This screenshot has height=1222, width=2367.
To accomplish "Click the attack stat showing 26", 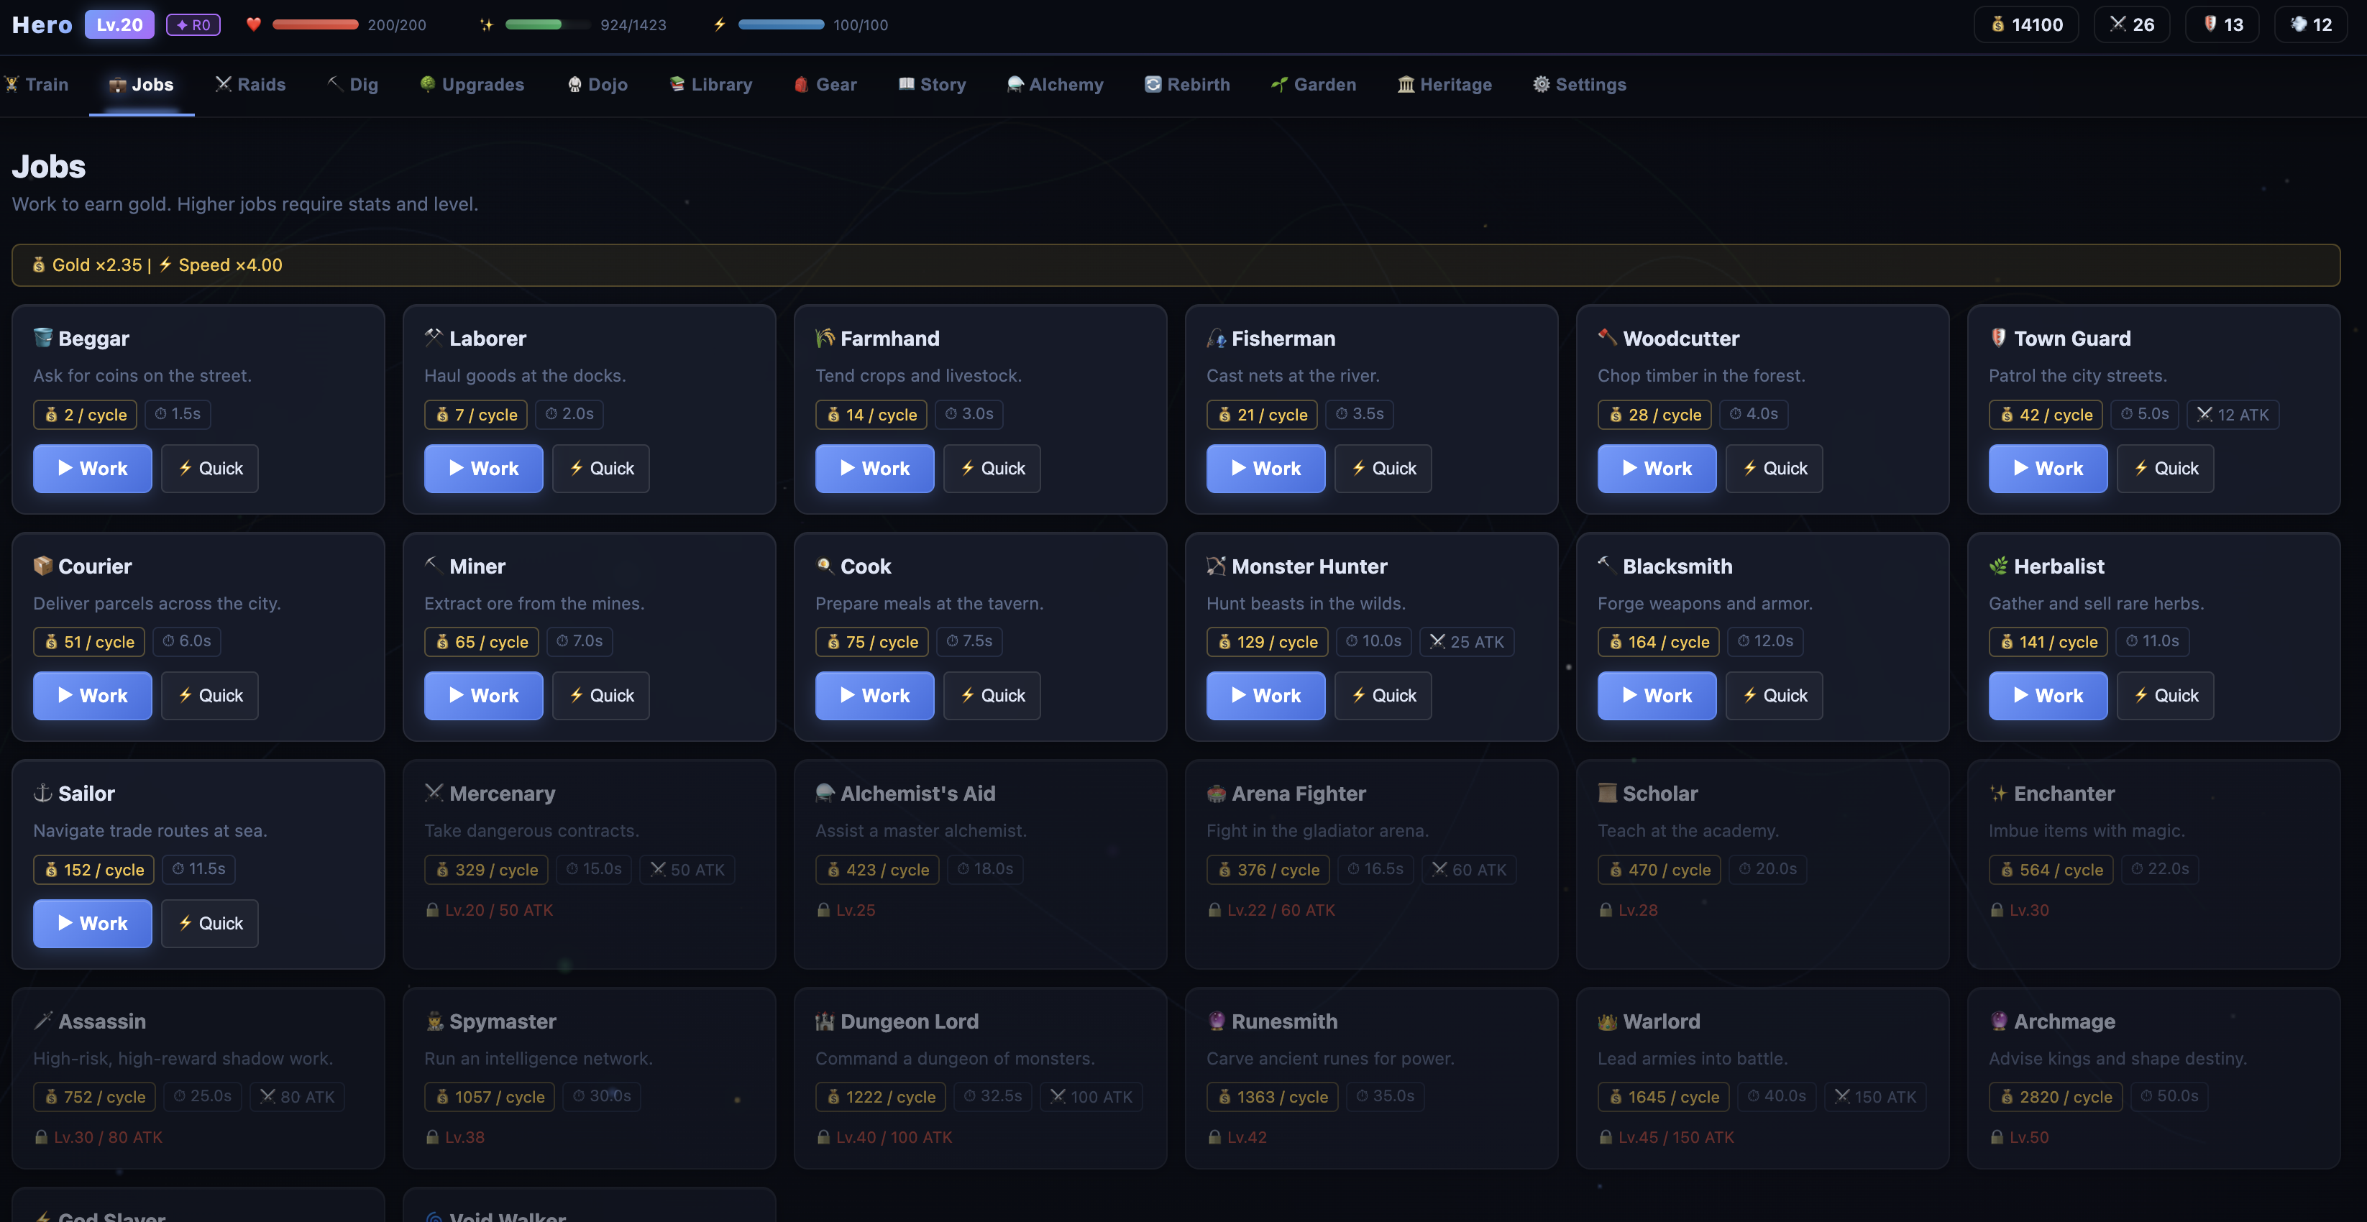I will pos(2132,25).
